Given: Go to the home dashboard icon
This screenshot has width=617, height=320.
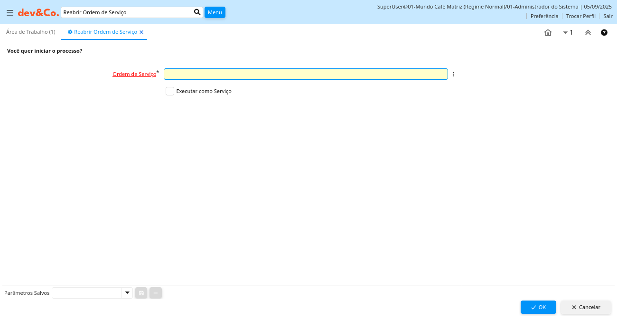Looking at the screenshot, I should 548,32.
